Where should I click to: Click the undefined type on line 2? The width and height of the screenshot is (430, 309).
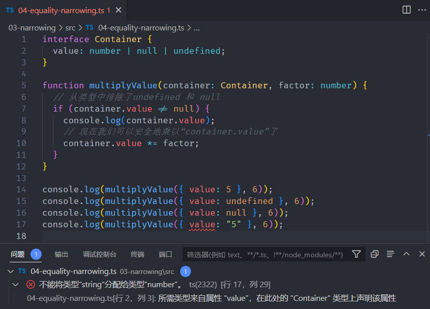coord(197,51)
